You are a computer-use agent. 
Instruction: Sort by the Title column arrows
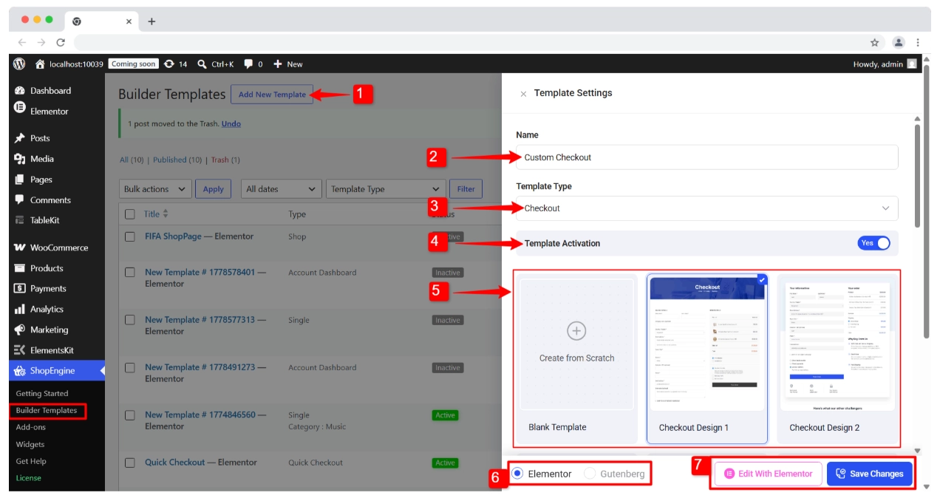(166, 214)
